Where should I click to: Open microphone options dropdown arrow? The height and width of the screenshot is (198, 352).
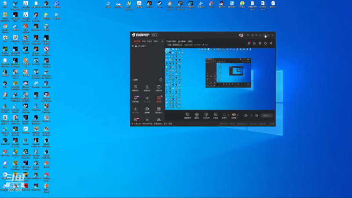(228, 115)
